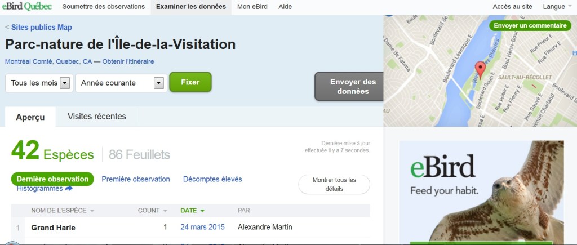Open the Visites récentes tab
The image size is (577, 245).
pos(97,117)
